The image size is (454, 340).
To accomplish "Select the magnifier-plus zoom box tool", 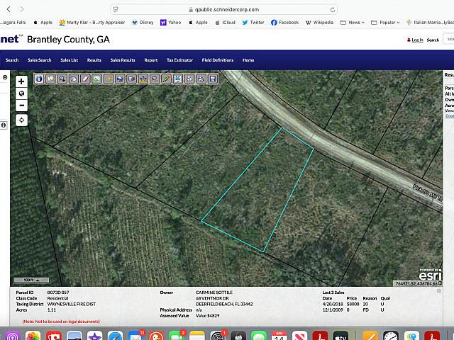I will [62, 79].
